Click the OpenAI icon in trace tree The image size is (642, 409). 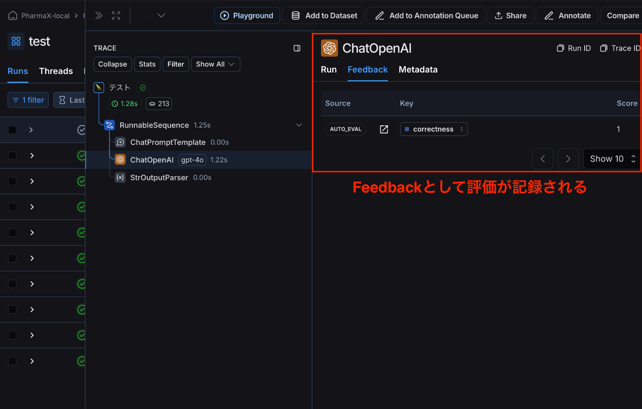[120, 160]
